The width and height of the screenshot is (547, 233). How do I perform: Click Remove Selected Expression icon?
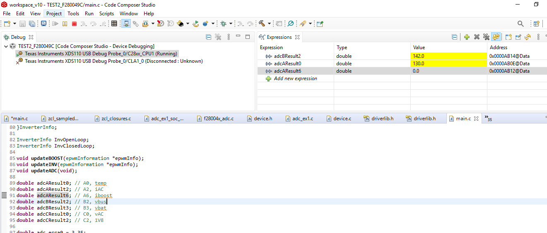[477, 37]
